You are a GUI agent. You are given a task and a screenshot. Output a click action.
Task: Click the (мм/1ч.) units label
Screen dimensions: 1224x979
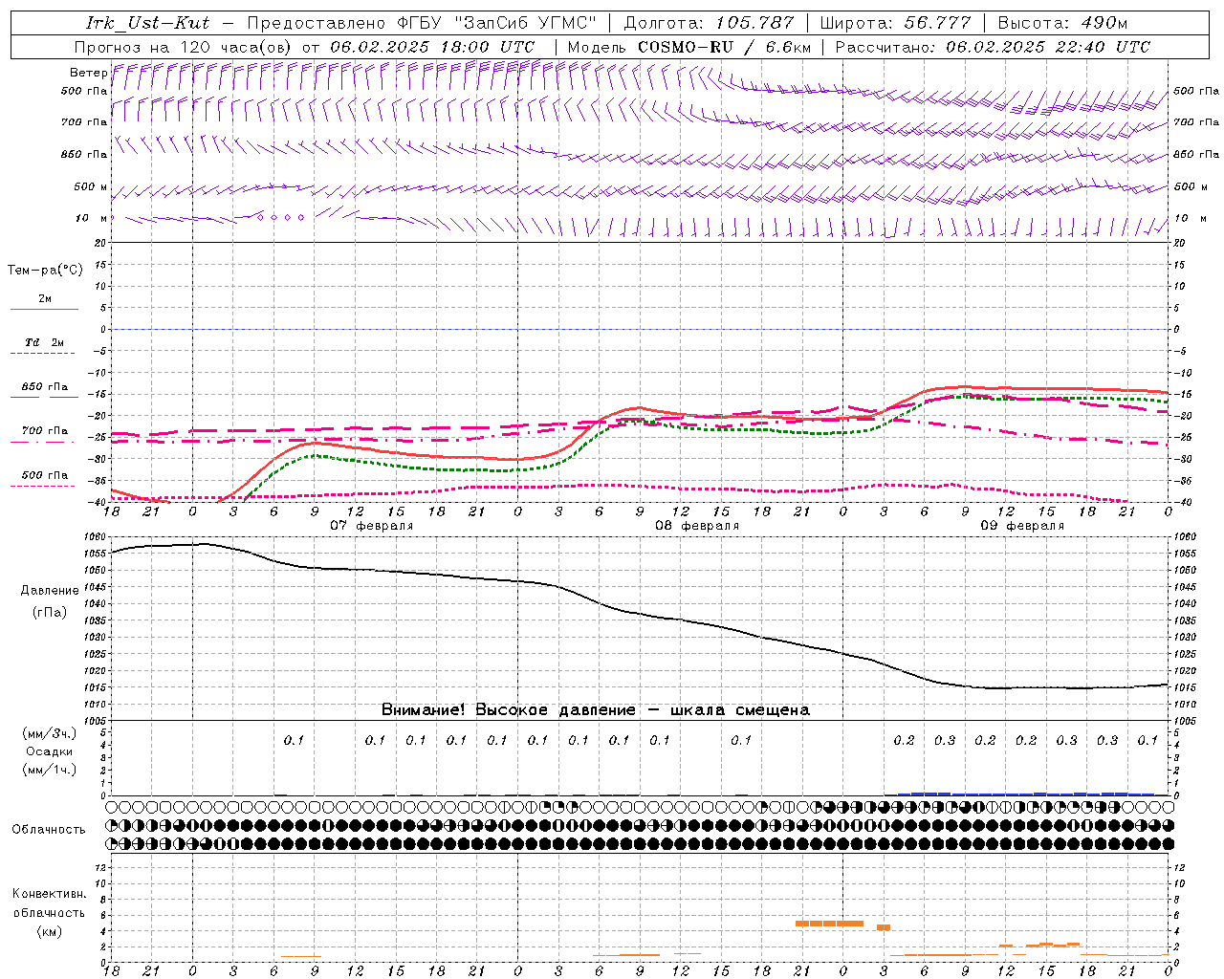pos(49,770)
